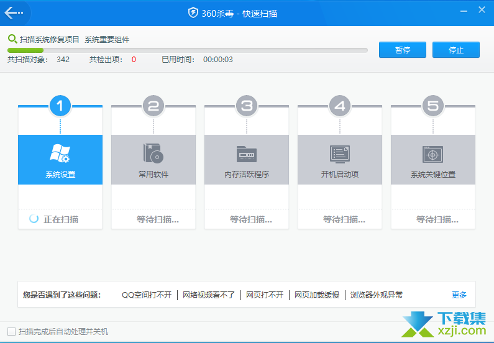
Task: Select step 1 circle marker
Action: tap(60, 106)
